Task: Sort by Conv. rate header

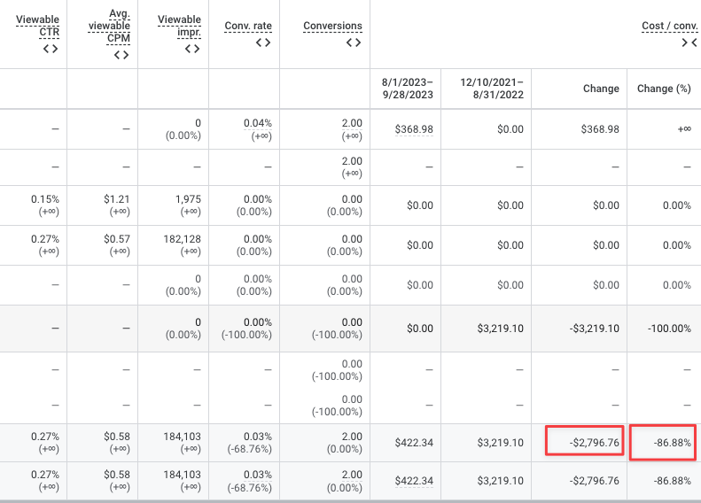Action: coord(248,26)
